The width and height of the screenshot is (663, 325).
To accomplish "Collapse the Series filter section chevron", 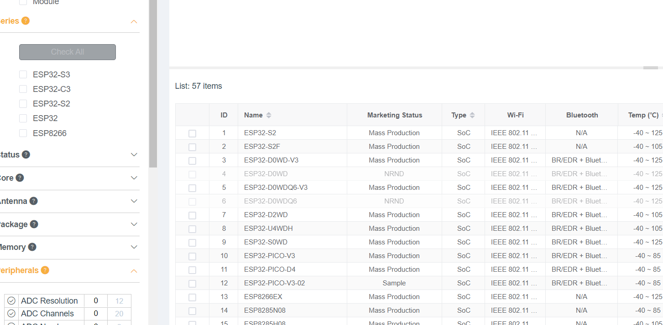I will (134, 21).
